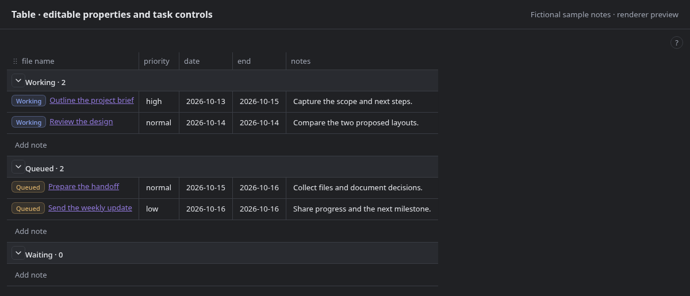This screenshot has width=690, height=296.
Task: Edit end date for Outline the project brief
Action: click(x=259, y=102)
